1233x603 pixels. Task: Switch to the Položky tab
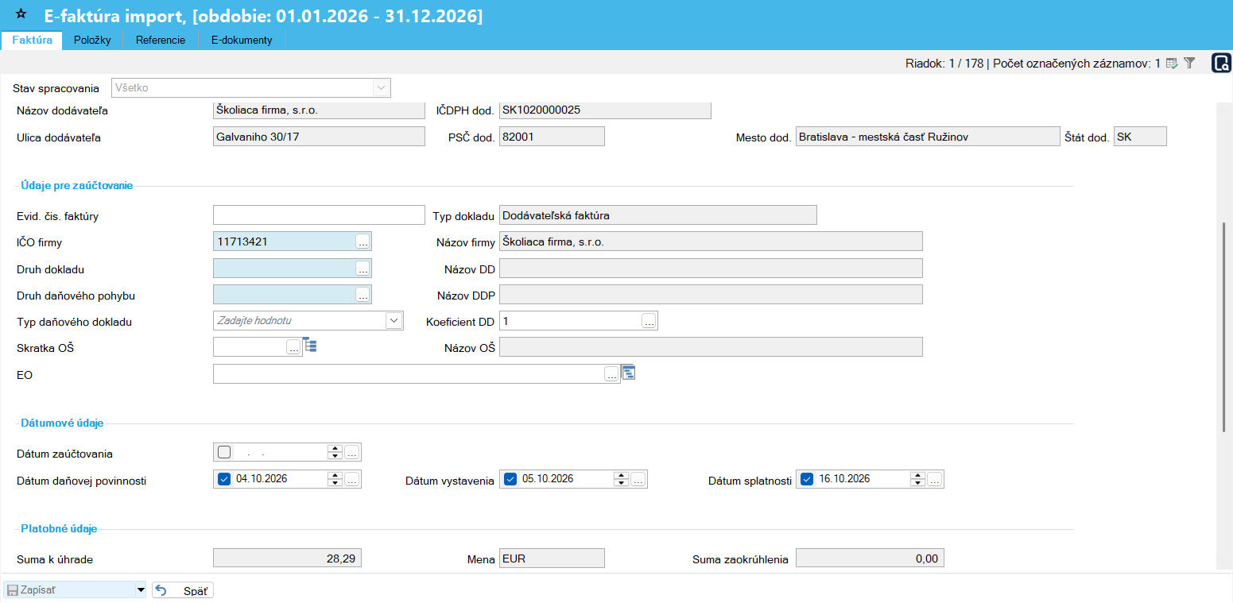point(92,40)
